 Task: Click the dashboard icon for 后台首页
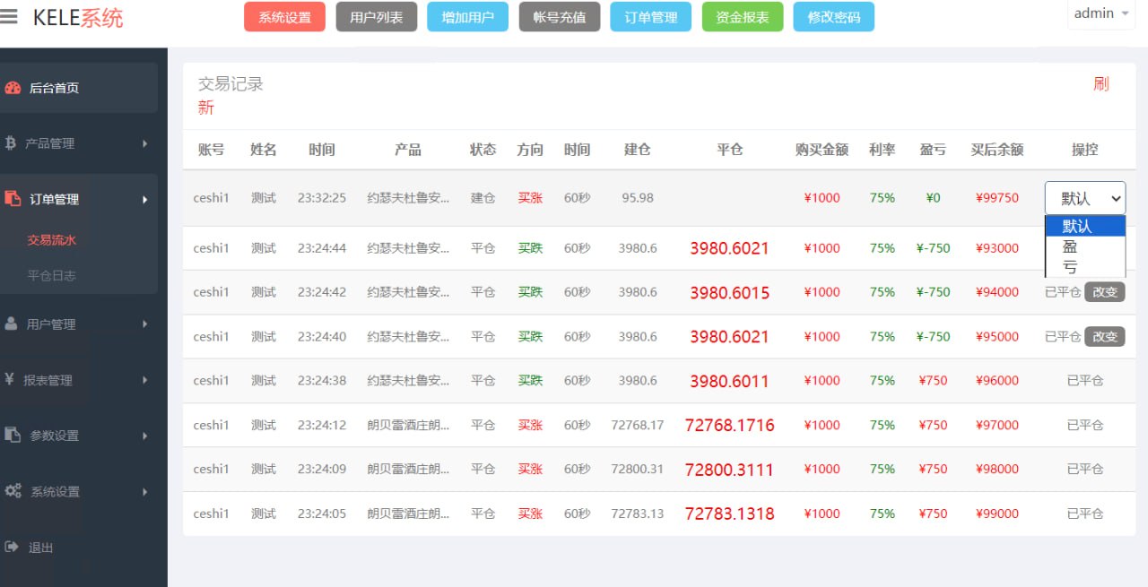13,88
